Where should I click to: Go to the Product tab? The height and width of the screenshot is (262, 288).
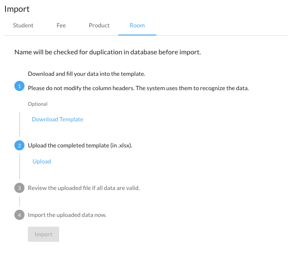tap(99, 25)
